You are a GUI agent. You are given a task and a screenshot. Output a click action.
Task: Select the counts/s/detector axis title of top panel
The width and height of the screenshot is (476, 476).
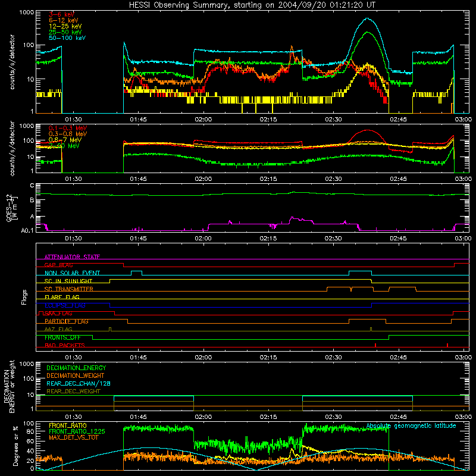pos(12,62)
